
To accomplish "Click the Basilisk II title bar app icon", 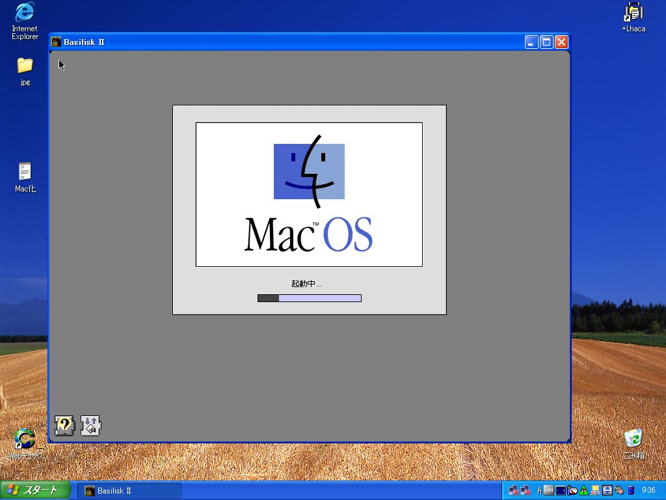I will point(56,42).
